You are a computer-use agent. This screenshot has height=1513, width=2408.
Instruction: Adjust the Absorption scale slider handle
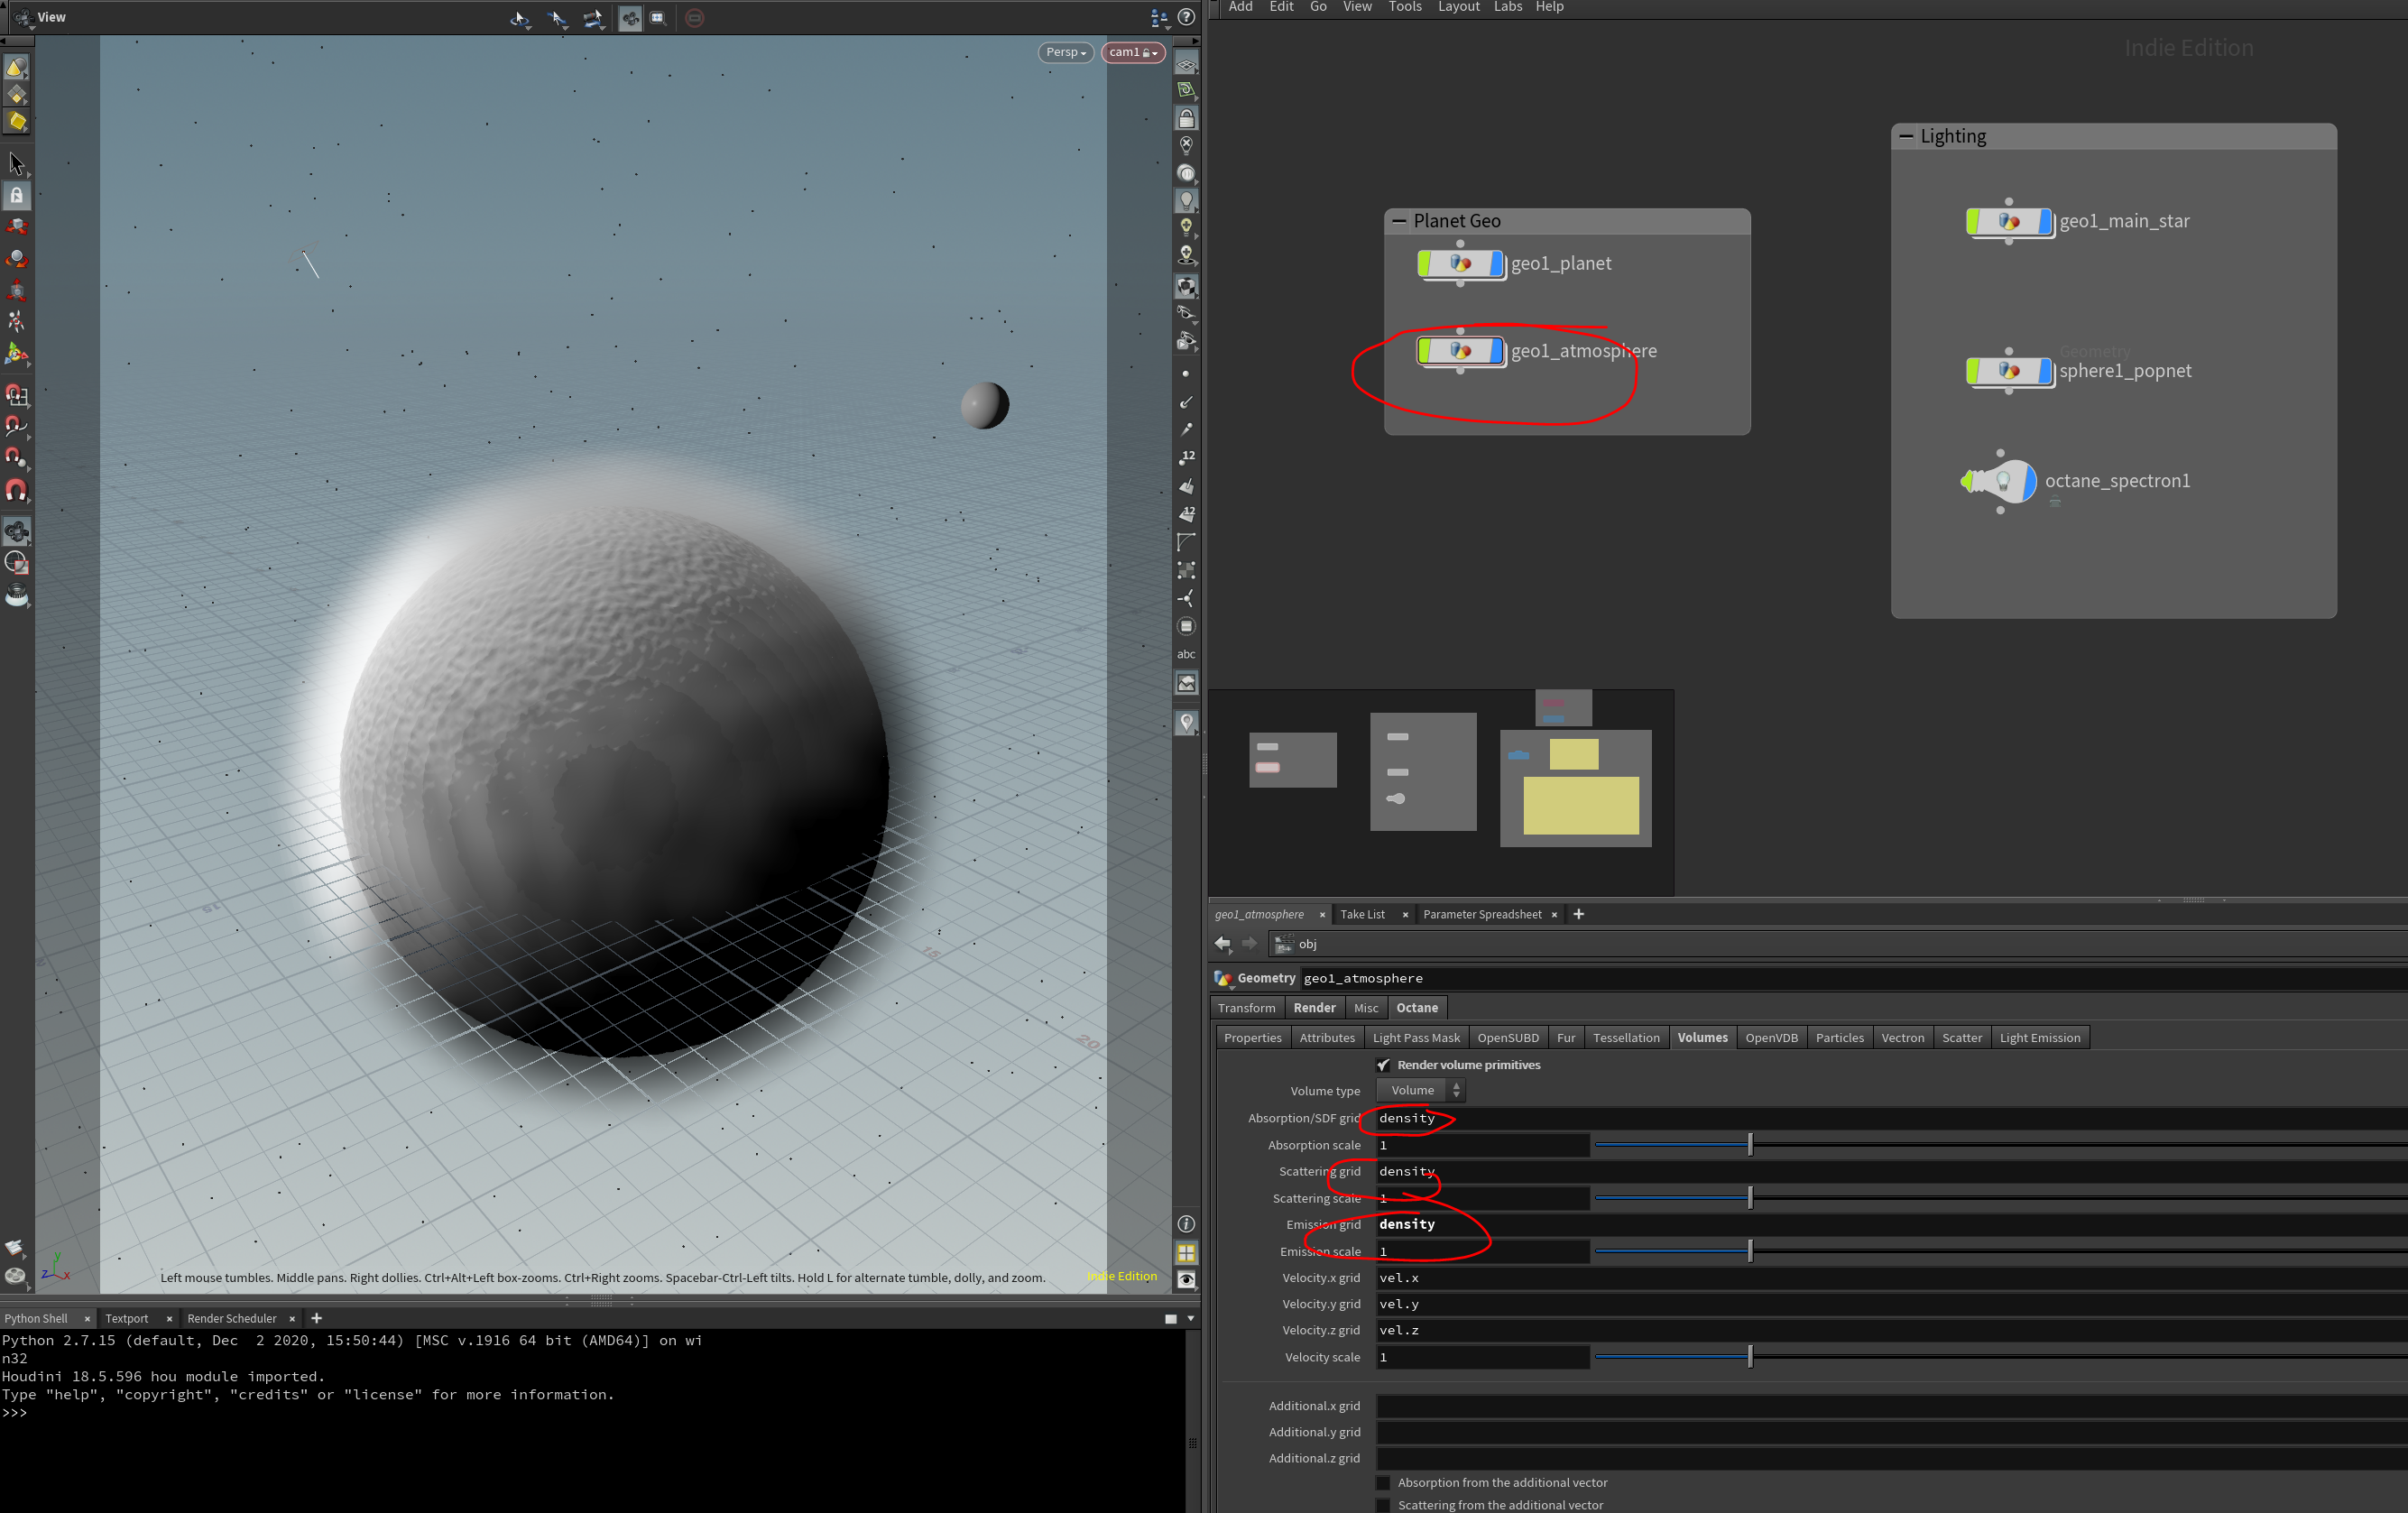(1750, 1145)
